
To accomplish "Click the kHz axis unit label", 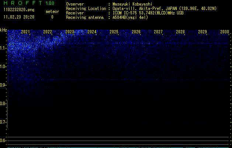I will (3, 30).
